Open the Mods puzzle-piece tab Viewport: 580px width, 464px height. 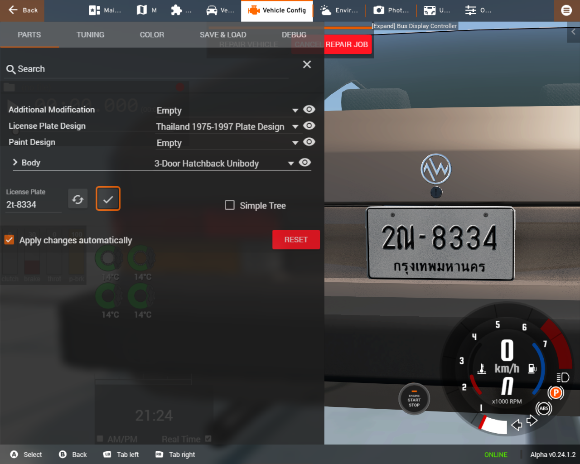(x=181, y=10)
